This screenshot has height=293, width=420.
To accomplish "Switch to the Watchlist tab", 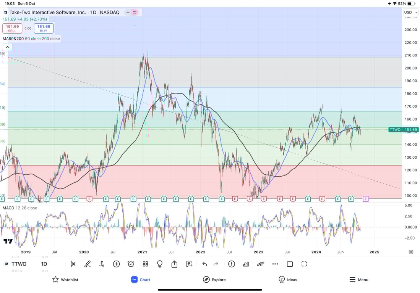I will [65, 280].
